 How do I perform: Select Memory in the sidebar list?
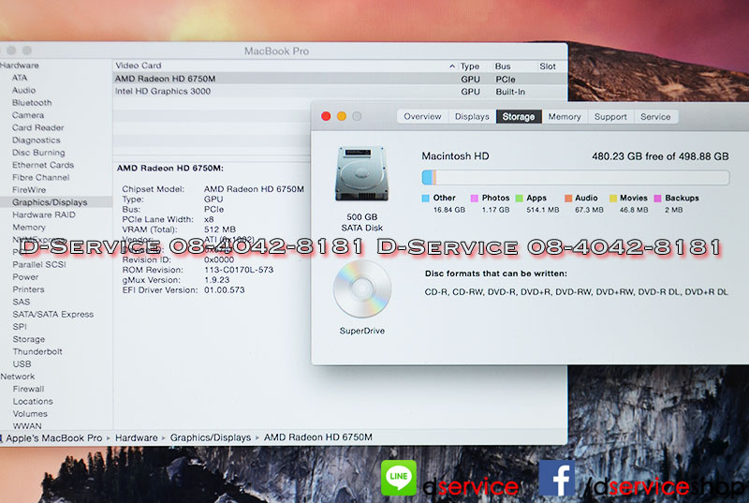click(x=29, y=228)
